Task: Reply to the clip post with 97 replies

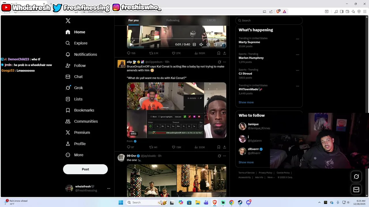Action: click(131, 147)
